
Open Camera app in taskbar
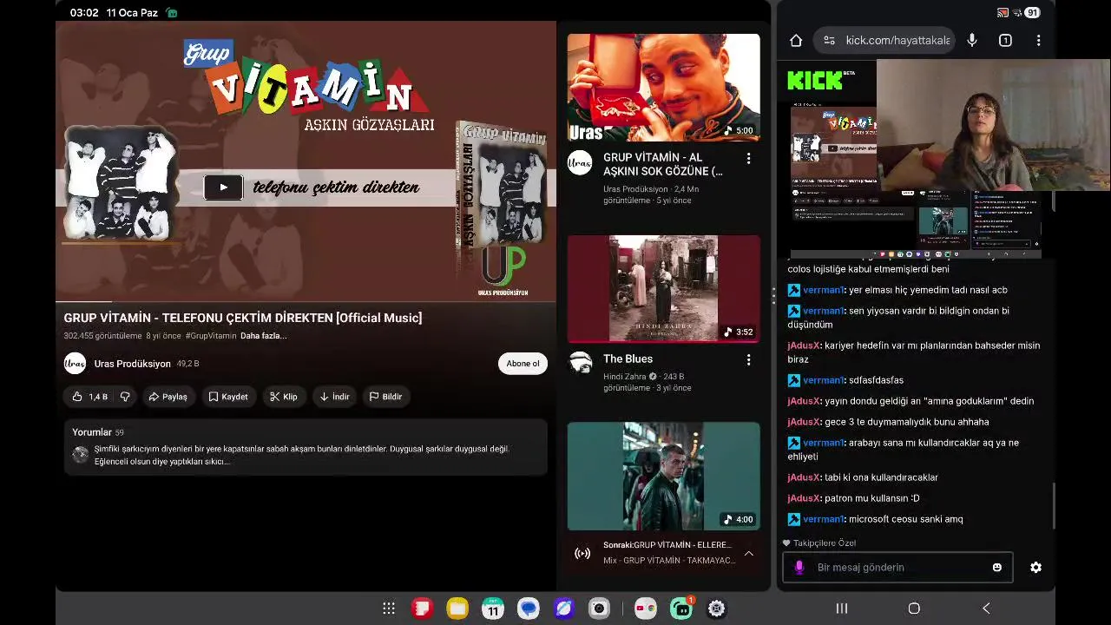pos(599,609)
